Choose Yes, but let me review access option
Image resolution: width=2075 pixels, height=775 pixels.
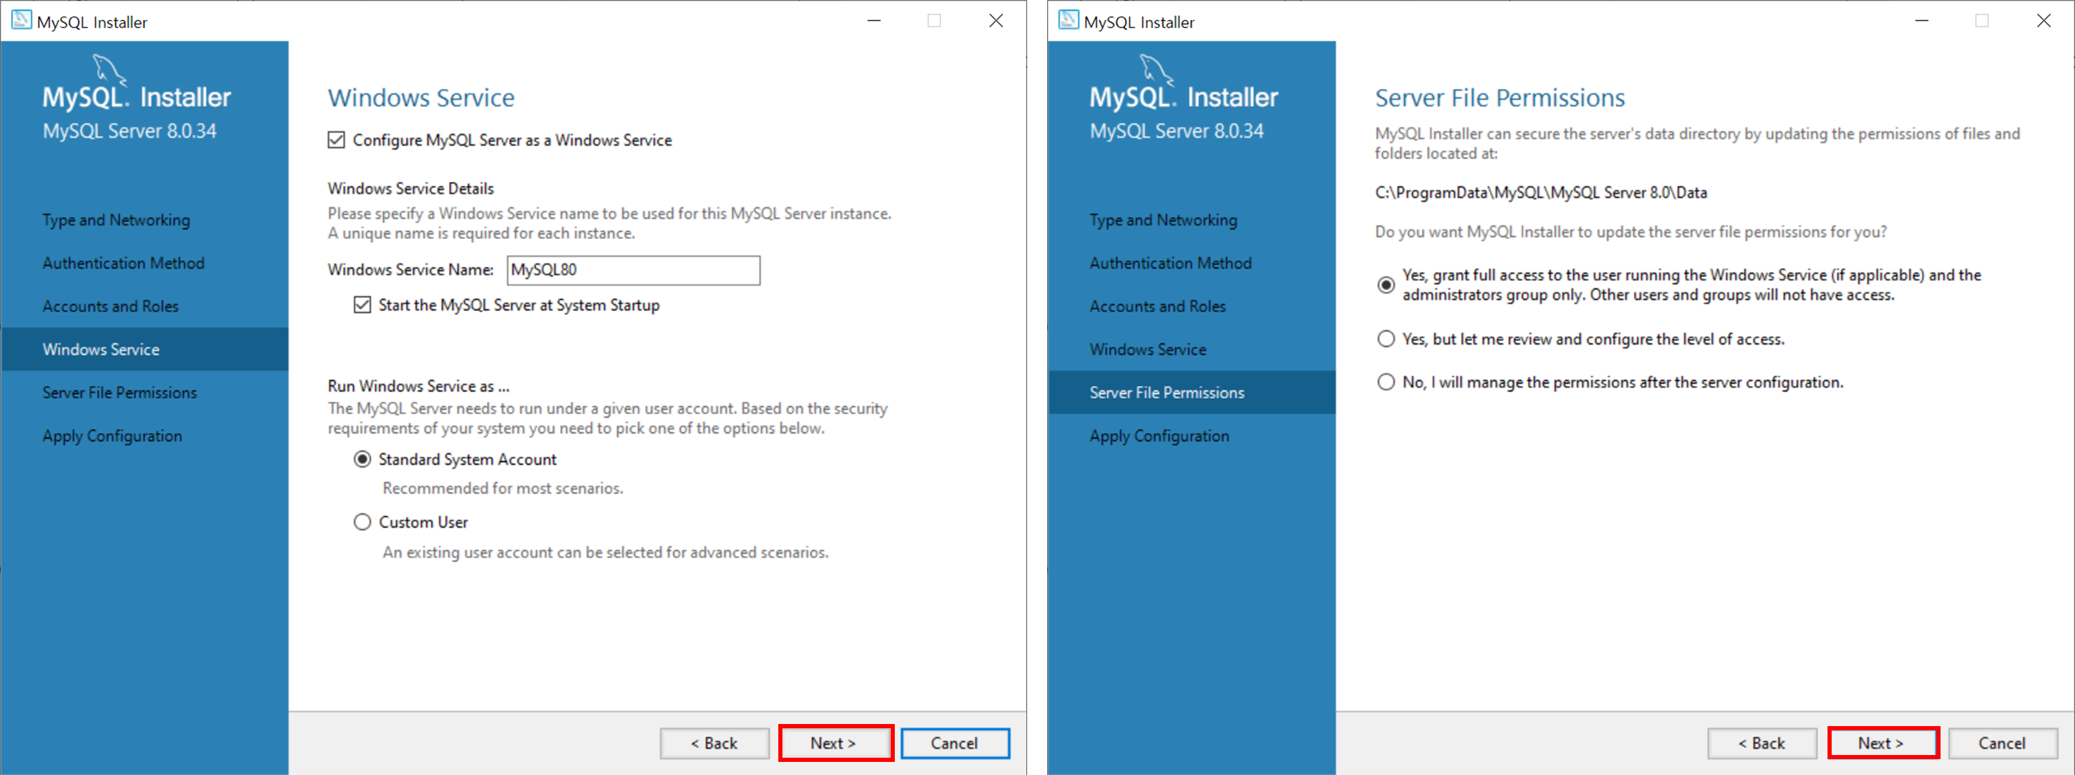coord(1386,339)
